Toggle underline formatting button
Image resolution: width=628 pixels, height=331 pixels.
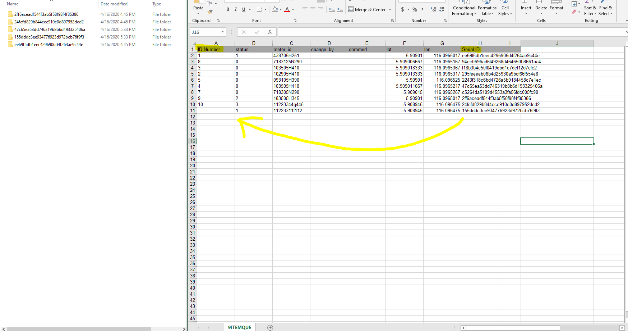pos(244,9)
